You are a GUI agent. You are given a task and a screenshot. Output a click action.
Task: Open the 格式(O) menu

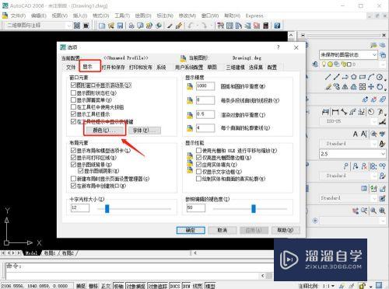(x=101, y=16)
